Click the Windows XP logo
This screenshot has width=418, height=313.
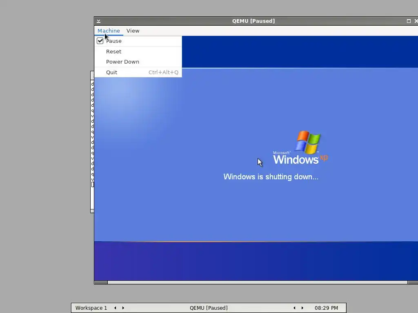tap(300, 148)
